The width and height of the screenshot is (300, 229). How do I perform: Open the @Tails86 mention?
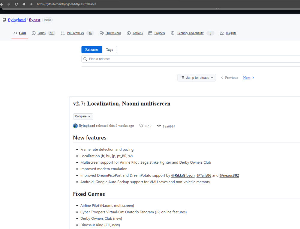pyautogui.click(x=204, y=175)
